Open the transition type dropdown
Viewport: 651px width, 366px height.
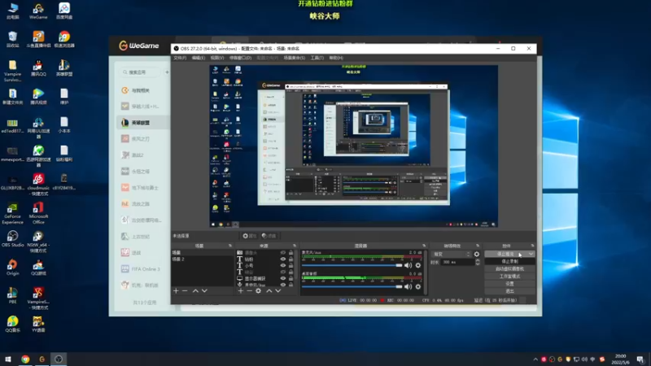click(452, 254)
